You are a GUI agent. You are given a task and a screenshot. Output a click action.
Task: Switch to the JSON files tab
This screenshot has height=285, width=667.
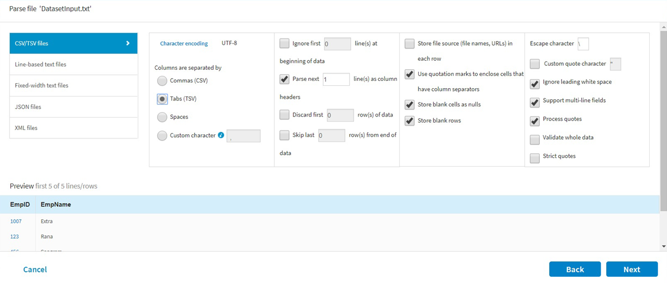pyautogui.click(x=74, y=107)
